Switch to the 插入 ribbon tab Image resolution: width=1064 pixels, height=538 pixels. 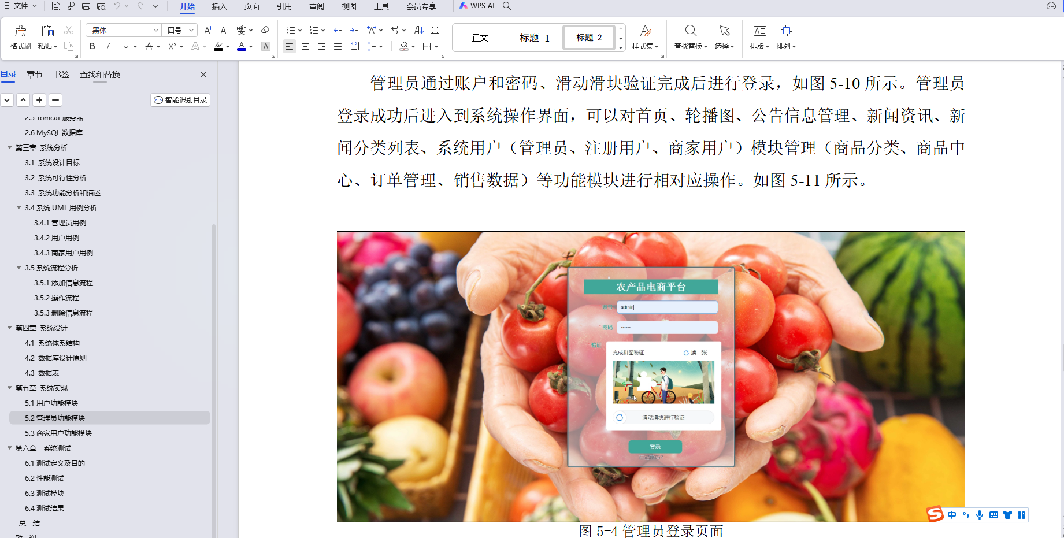coord(219,6)
